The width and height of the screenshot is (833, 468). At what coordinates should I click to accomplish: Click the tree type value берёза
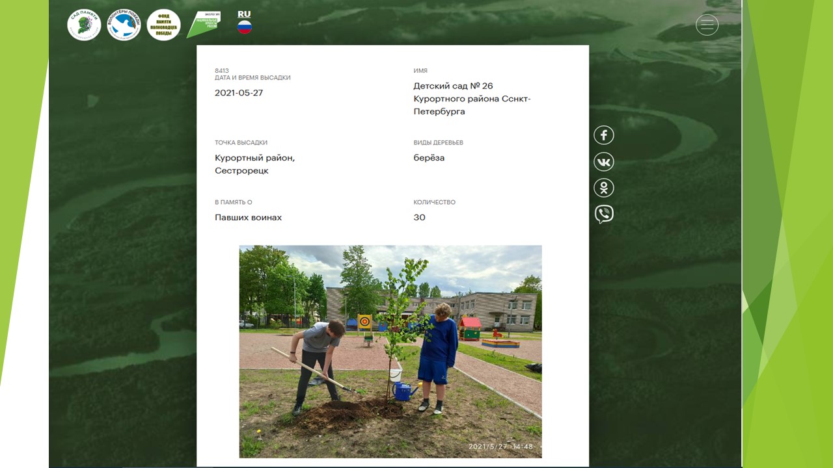pos(429,158)
